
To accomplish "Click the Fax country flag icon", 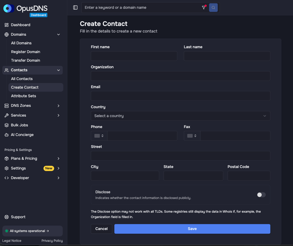I will pos(190,136).
